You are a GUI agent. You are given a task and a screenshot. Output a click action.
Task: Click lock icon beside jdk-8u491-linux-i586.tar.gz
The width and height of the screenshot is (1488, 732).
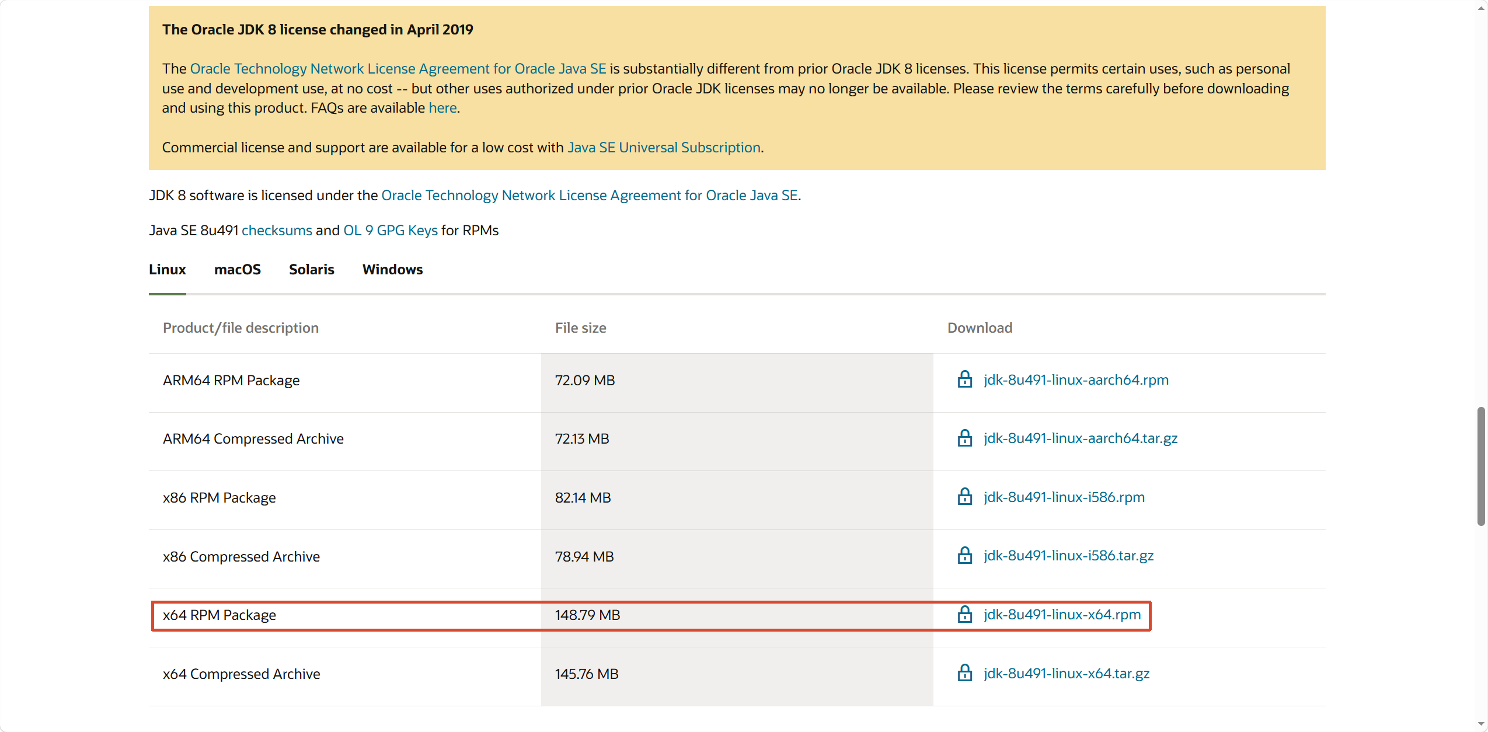pyautogui.click(x=964, y=555)
